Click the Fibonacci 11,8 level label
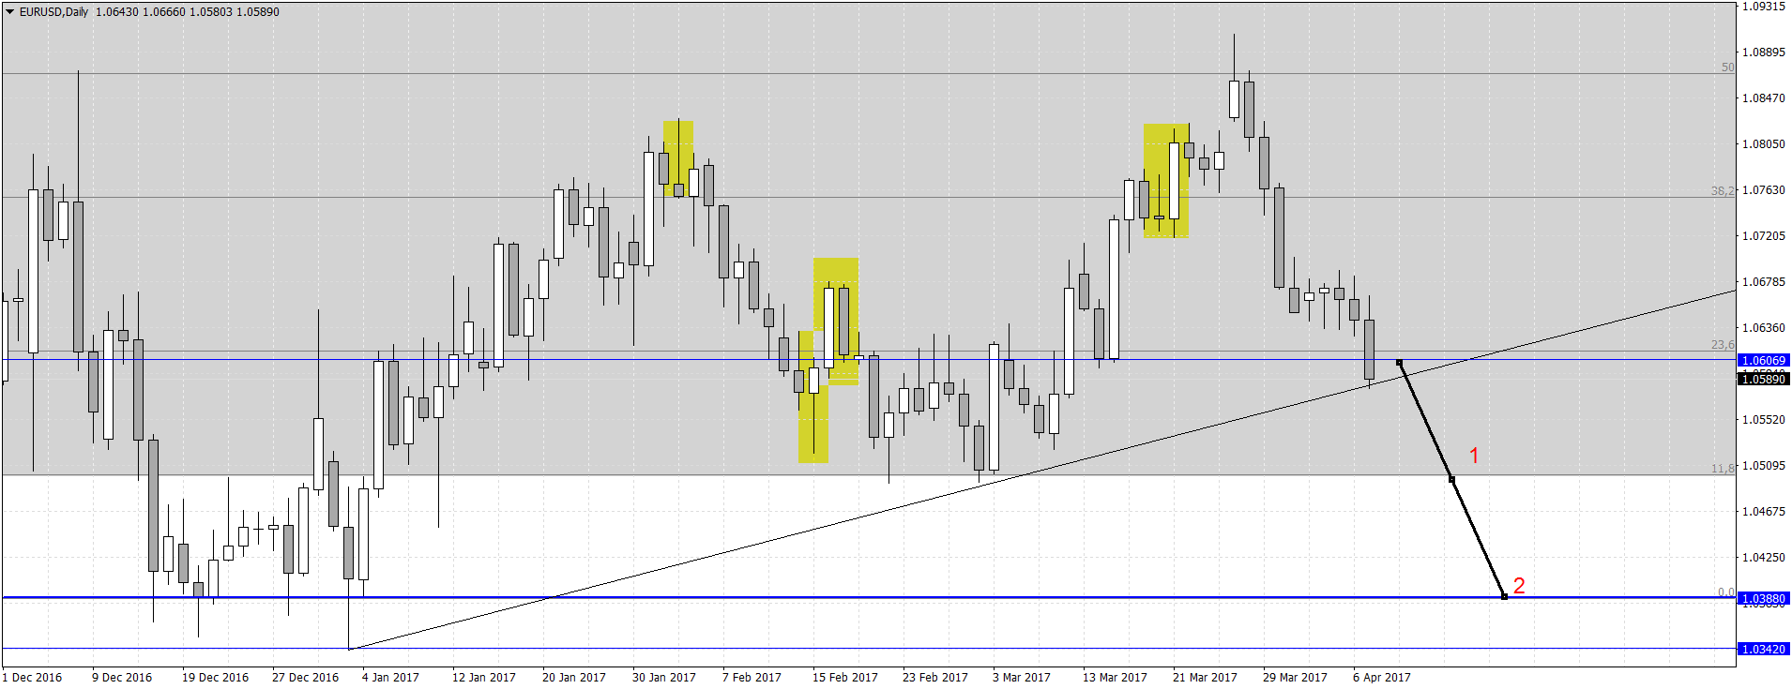1792x689 pixels. click(x=1724, y=469)
